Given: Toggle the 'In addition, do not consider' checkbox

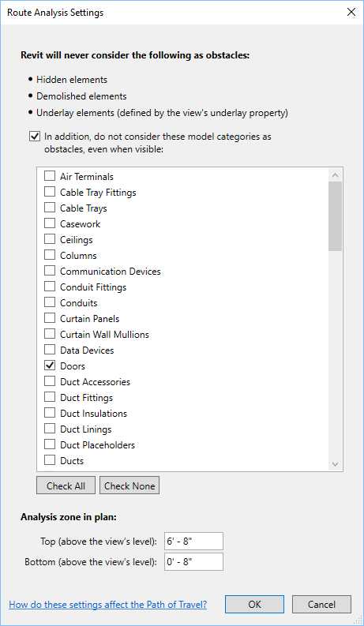Looking at the screenshot, I should [35, 137].
